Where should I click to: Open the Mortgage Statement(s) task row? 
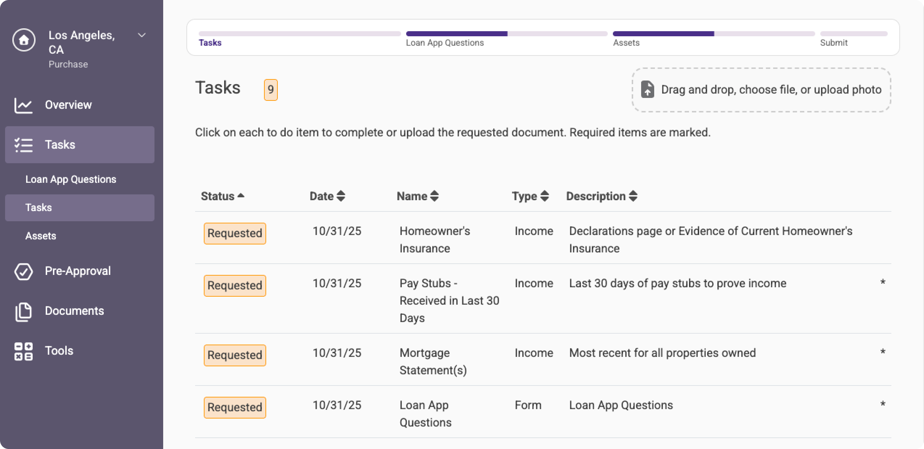tap(433, 361)
